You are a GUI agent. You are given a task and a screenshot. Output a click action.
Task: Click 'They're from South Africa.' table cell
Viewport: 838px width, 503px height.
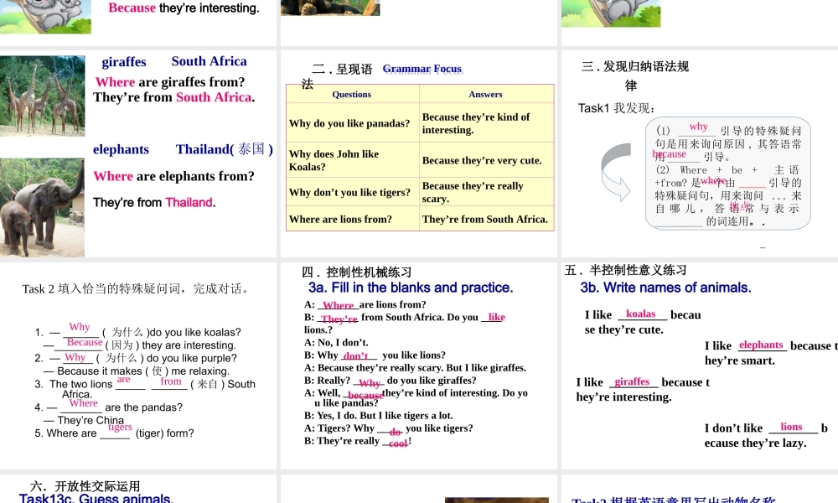coord(486,219)
